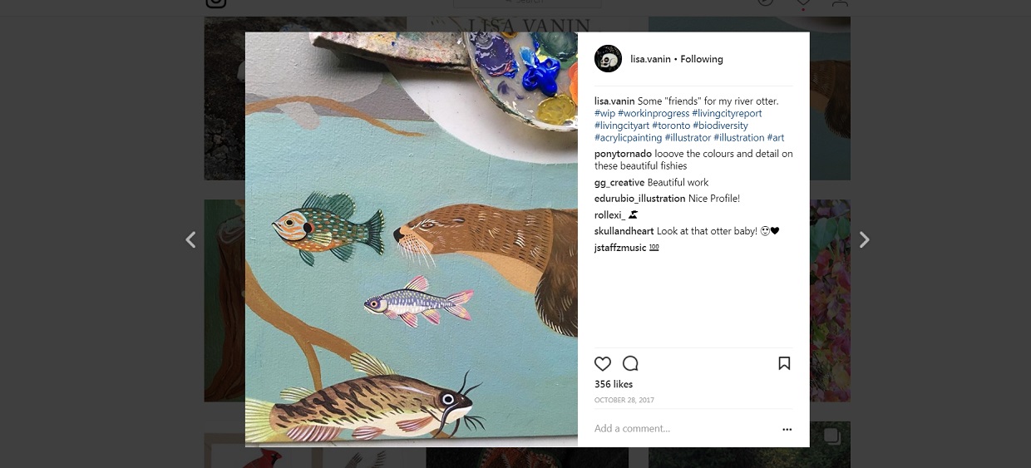This screenshot has height=468, width=1031.
Task: Save post with bookmark icon
Action: [784, 363]
